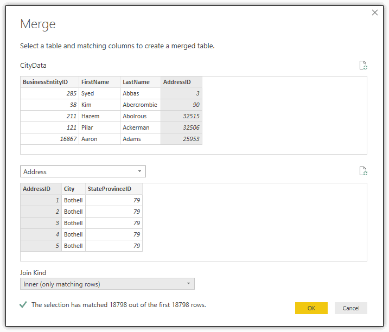389x332 pixels.
Task: Select the StateProvinceID column header
Action: [113, 189]
